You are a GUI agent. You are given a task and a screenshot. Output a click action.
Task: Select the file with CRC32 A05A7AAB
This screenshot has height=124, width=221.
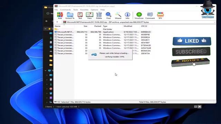tap(103, 48)
